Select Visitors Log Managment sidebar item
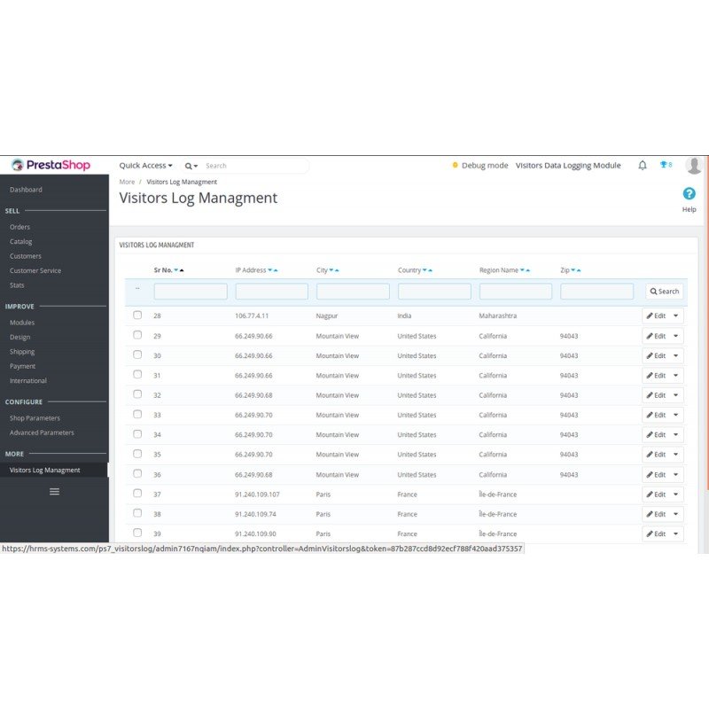 pos(45,471)
